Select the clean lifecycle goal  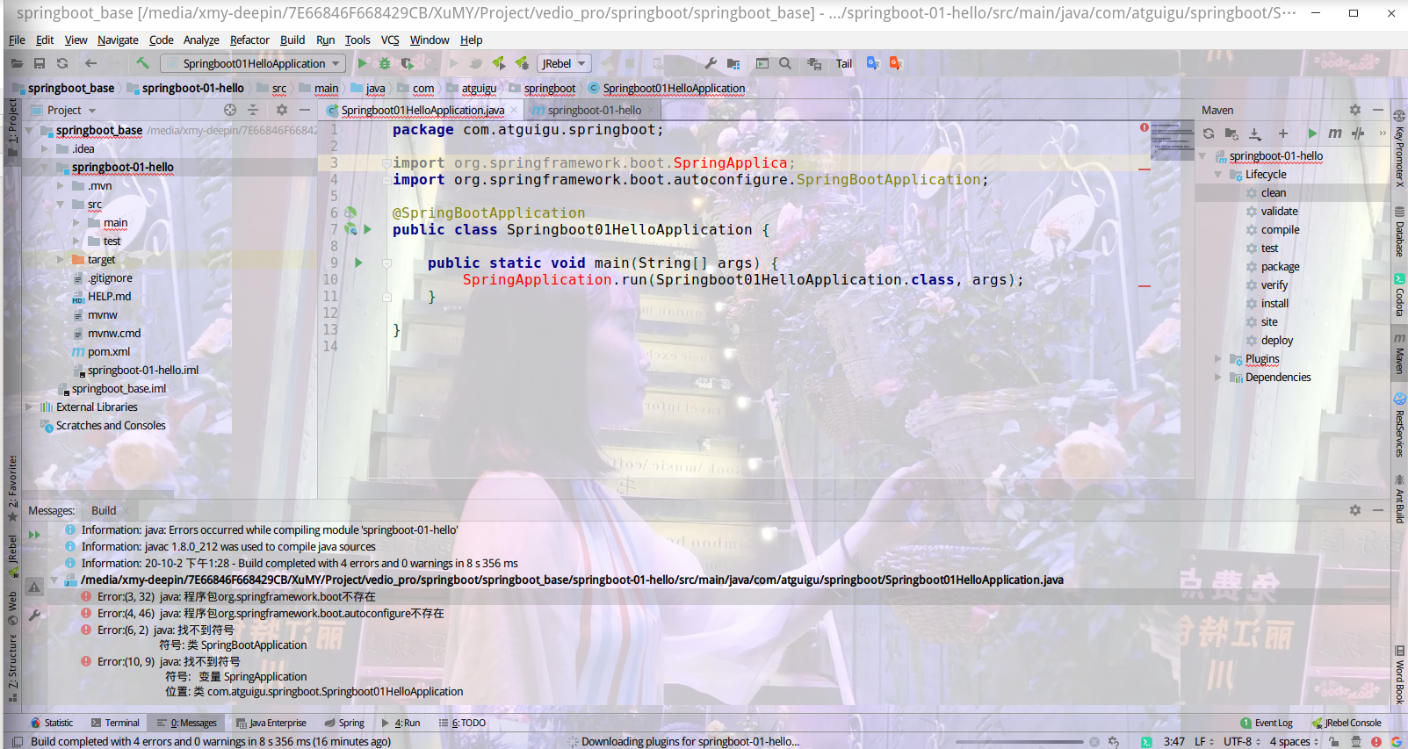(x=1274, y=193)
